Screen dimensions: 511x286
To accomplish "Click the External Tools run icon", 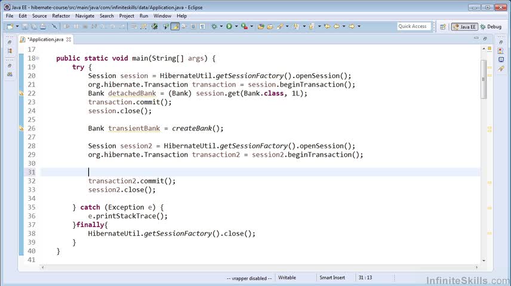I will point(244,26).
